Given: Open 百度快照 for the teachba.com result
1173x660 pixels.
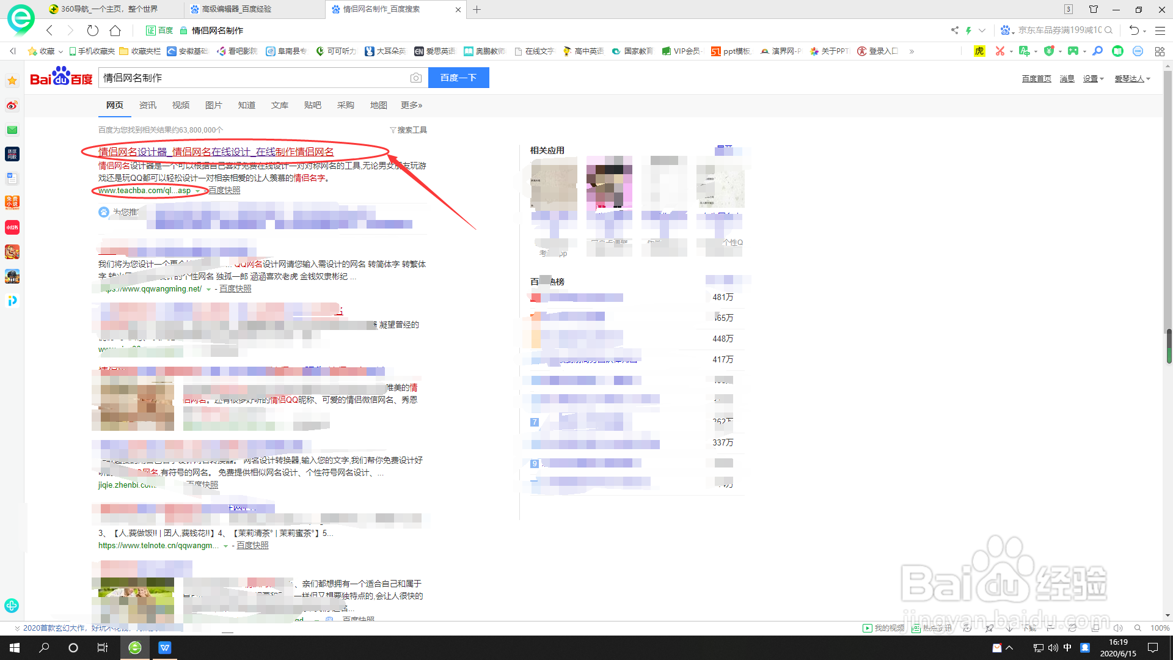Looking at the screenshot, I should pyautogui.click(x=224, y=191).
